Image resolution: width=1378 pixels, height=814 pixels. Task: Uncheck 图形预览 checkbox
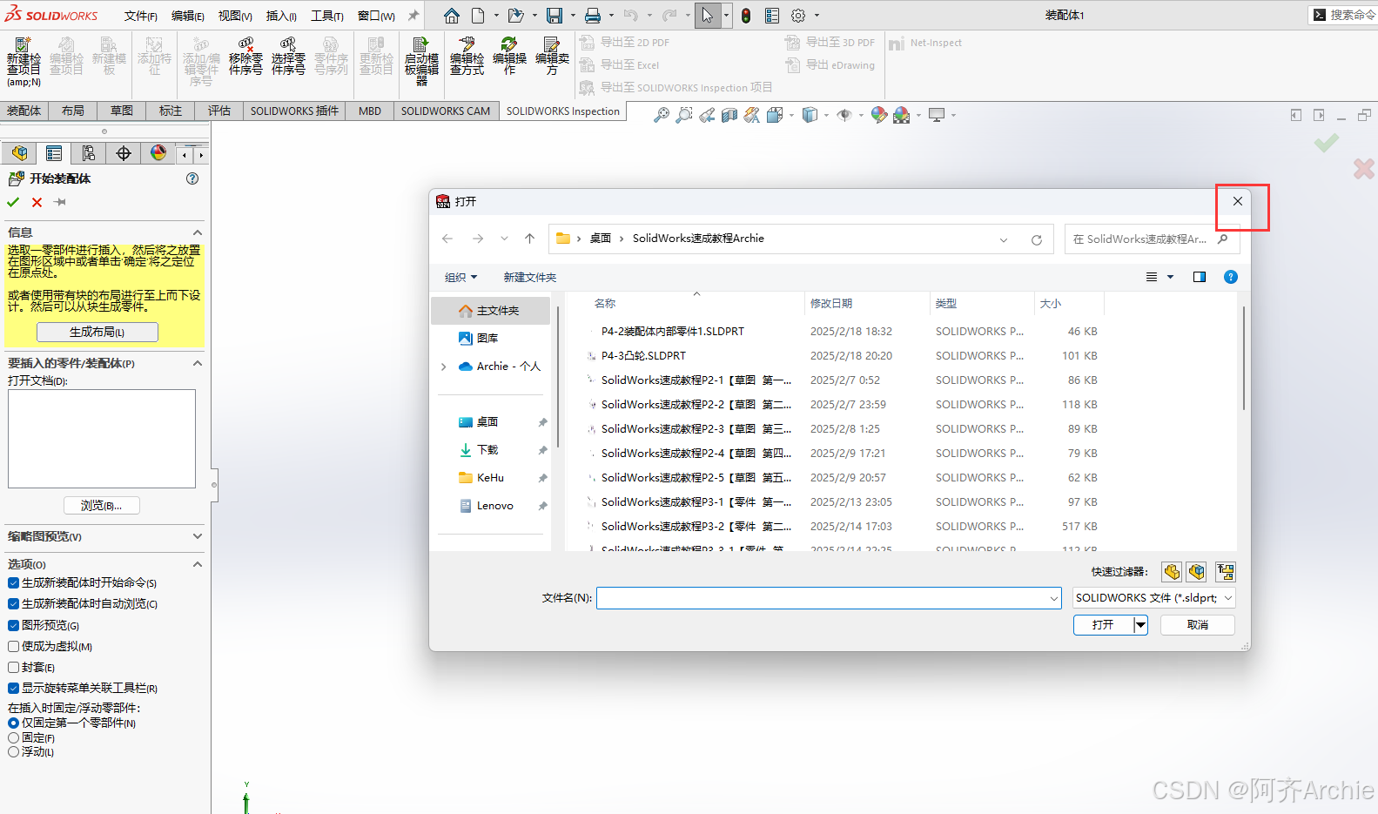[13, 625]
